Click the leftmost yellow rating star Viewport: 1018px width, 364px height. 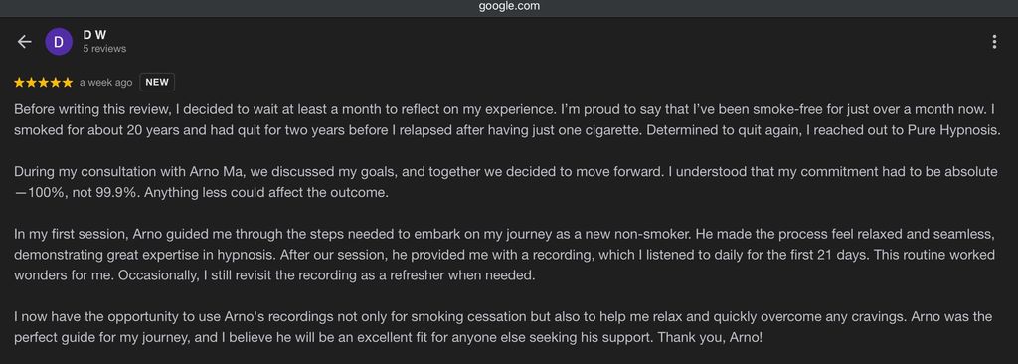point(20,82)
